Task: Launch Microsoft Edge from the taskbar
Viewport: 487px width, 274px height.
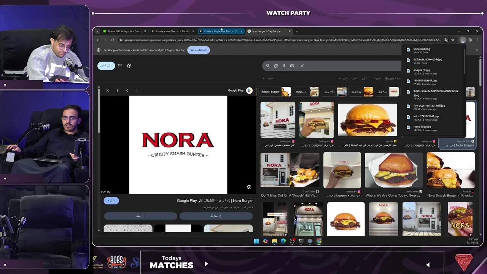Action: [283, 241]
